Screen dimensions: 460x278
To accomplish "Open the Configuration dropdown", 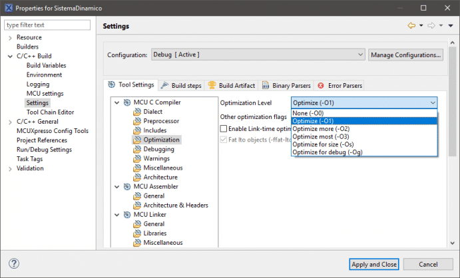I will 258,55.
